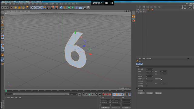The height and width of the screenshot is (109, 194).
Task: Toggle the Autokeying button
Action: (107, 94)
